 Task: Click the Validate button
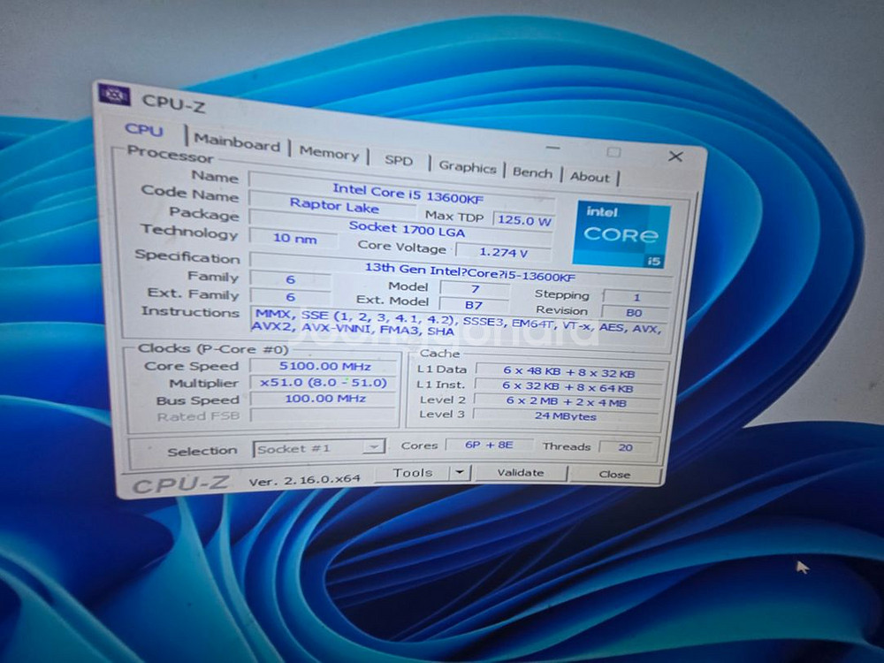(x=520, y=473)
